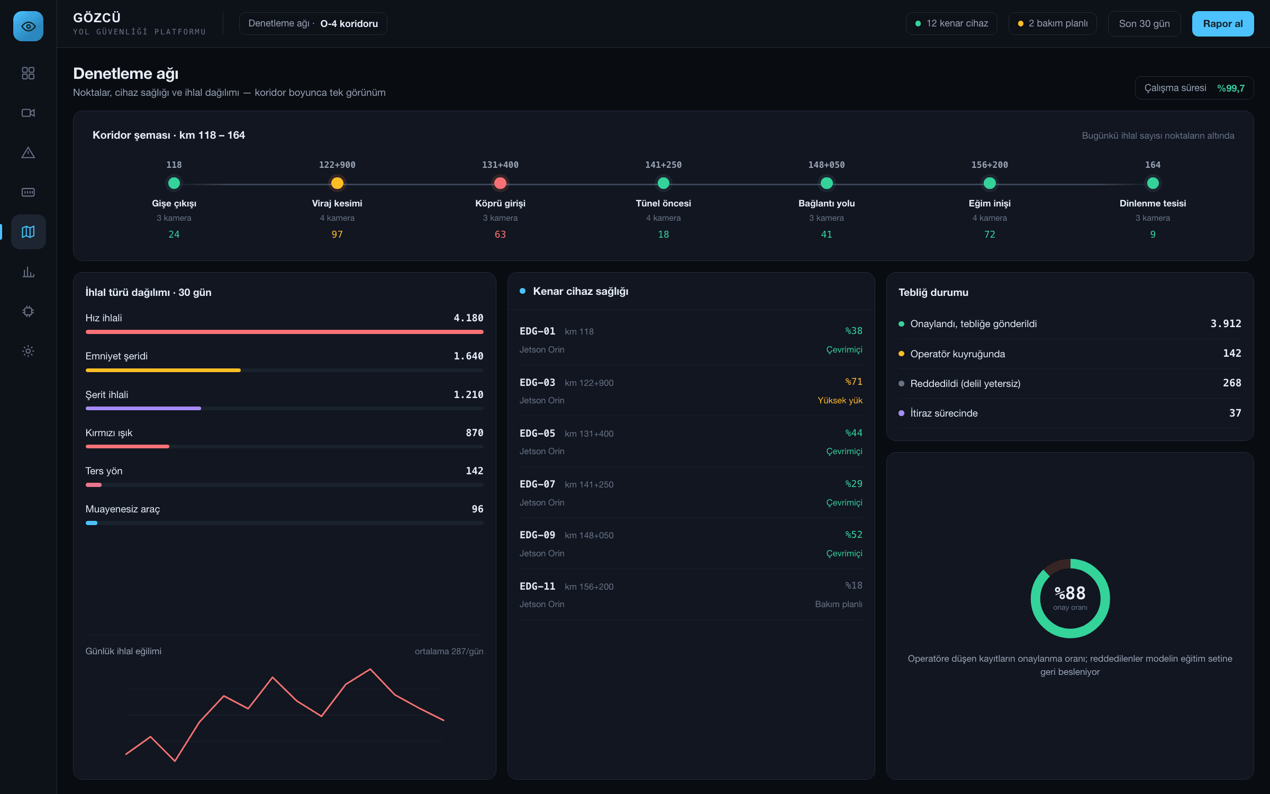This screenshot has width=1270, height=794.
Task: Open the EDG-01 device row
Action: pyautogui.click(x=691, y=340)
